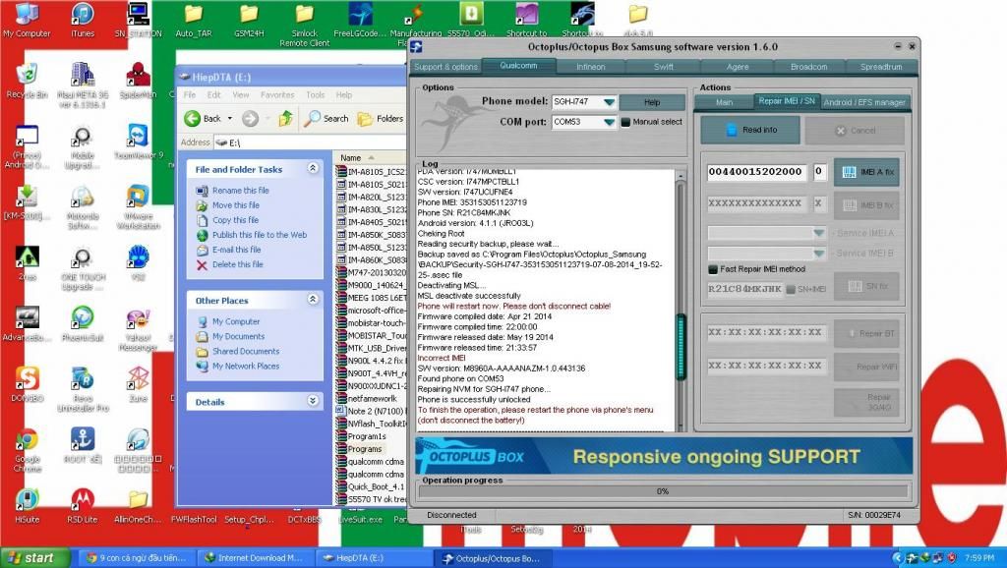Click Up folder icon in explorer toolbar
1007x568 pixels.
point(286,118)
